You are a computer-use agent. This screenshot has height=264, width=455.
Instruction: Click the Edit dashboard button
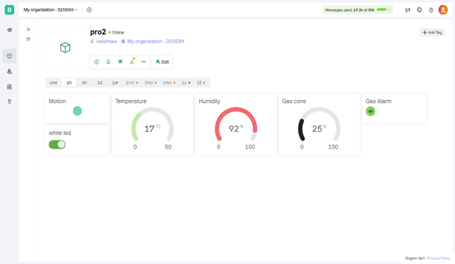click(x=162, y=62)
